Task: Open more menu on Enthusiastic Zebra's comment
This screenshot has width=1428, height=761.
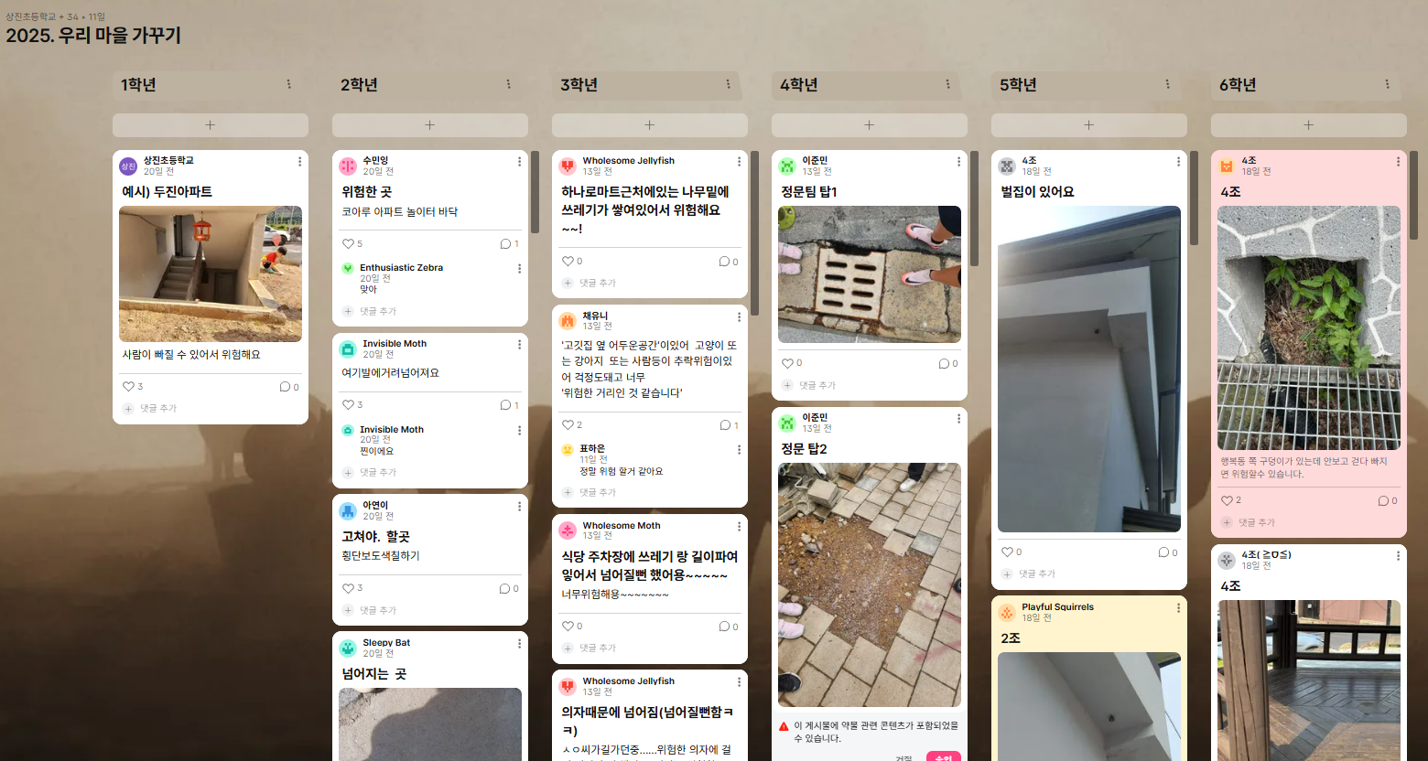Action: (x=519, y=269)
